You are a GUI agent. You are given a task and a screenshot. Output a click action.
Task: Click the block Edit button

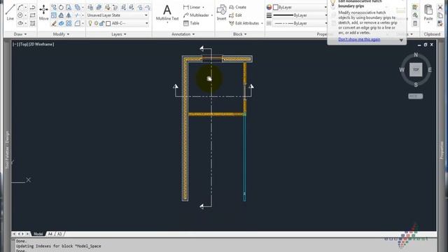click(x=235, y=15)
